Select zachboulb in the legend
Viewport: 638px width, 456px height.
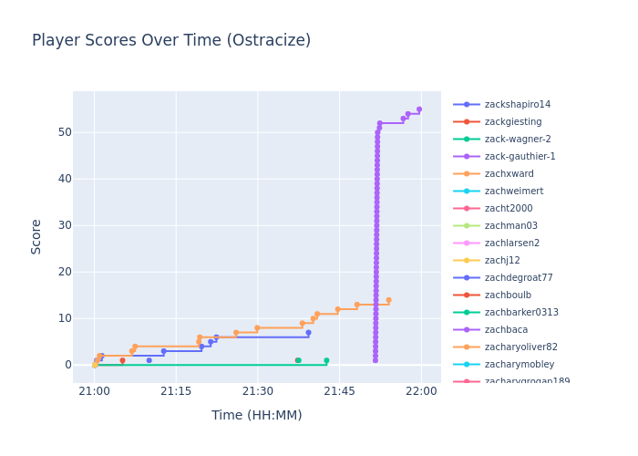click(x=508, y=295)
